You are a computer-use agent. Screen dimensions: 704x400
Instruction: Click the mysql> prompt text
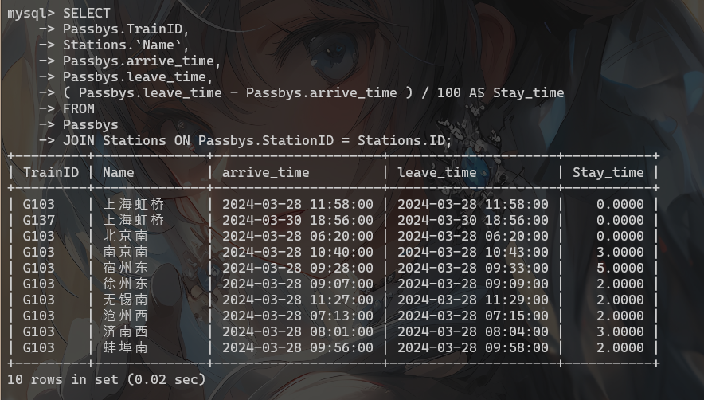click(x=30, y=13)
